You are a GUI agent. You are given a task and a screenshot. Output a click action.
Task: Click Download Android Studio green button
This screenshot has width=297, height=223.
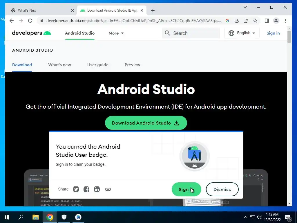(146, 123)
